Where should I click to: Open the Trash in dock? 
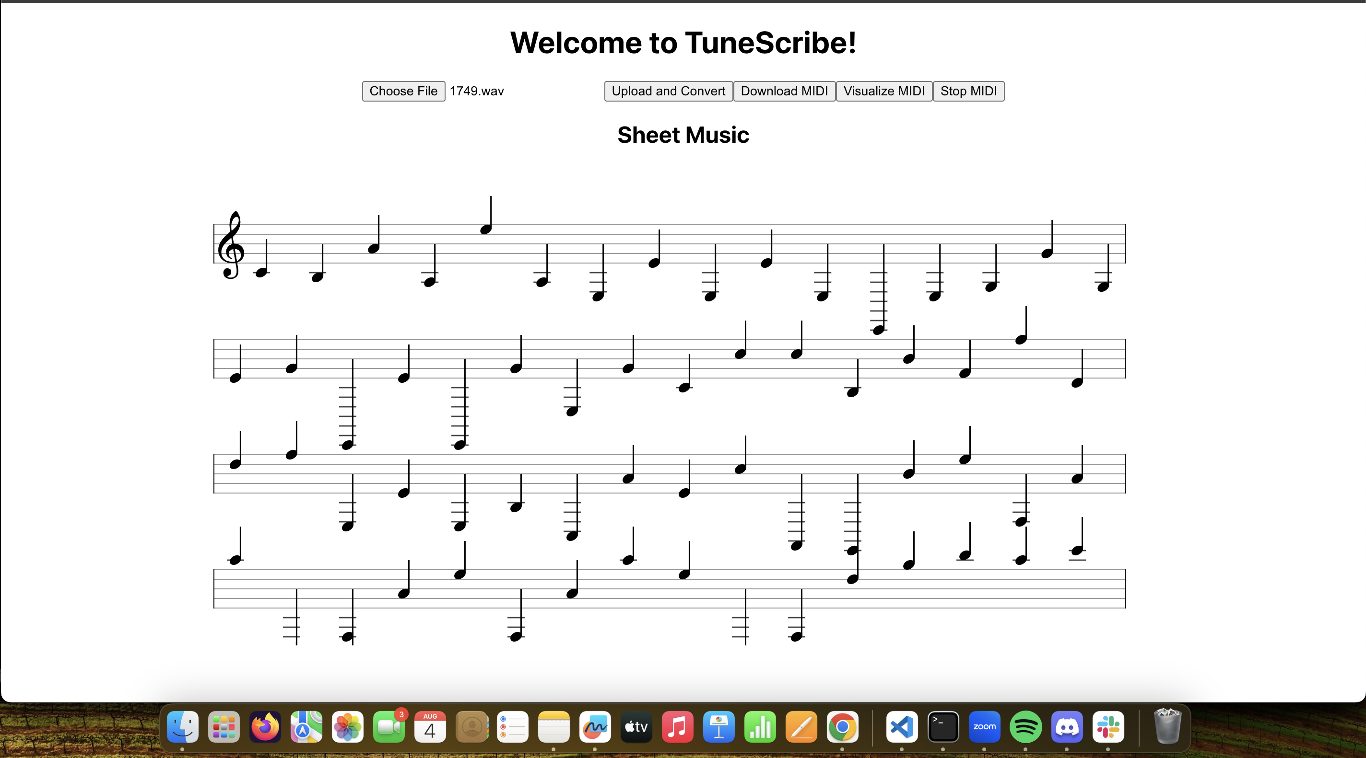click(x=1167, y=727)
